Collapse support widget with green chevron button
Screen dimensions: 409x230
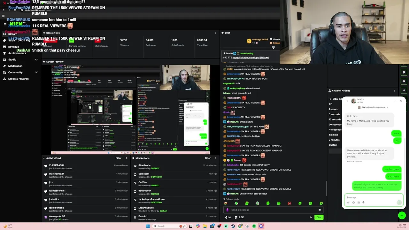tap(402, 216)
